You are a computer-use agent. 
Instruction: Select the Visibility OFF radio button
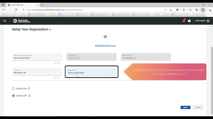(13, 96)
